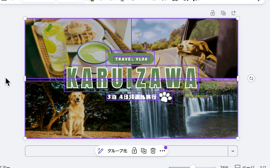Lock selection via floating toolbar lock icon
Image resolution: width=270 pixels, height=168 pixels.
coord(134,151)
